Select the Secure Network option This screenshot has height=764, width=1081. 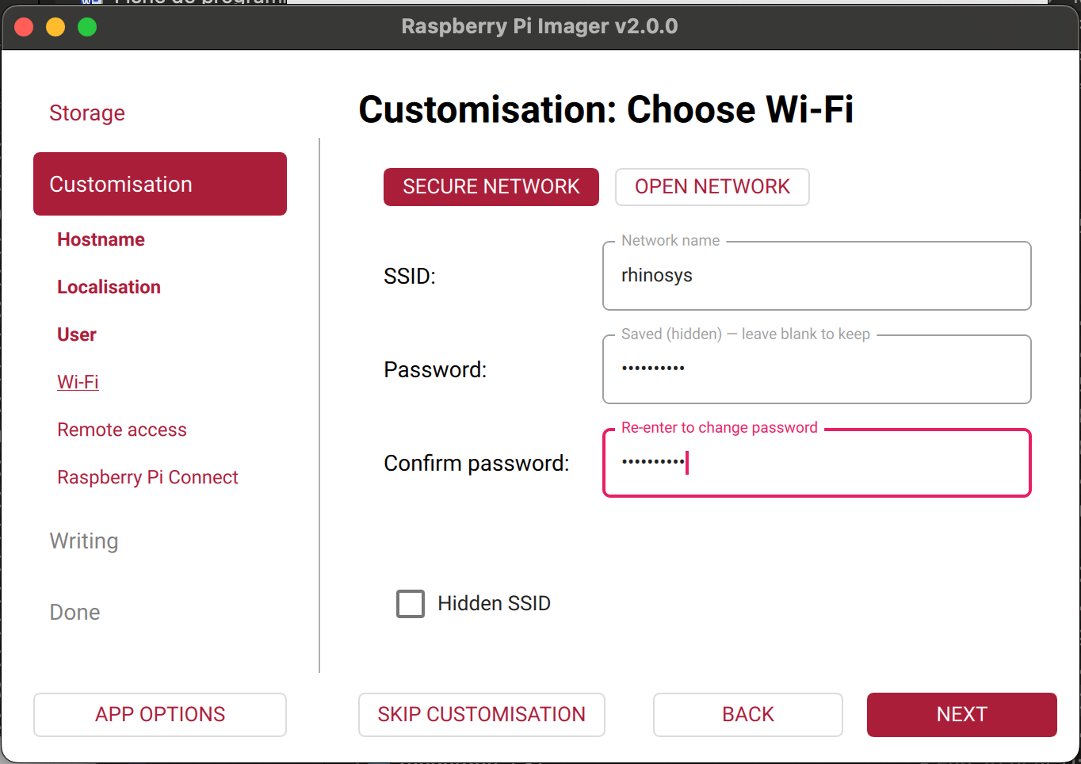(491, 187)
